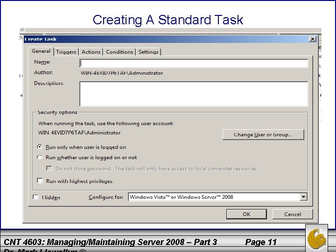336x252 pixels.
Task: Close the Create Task dialog window
Action: point(312,39)
